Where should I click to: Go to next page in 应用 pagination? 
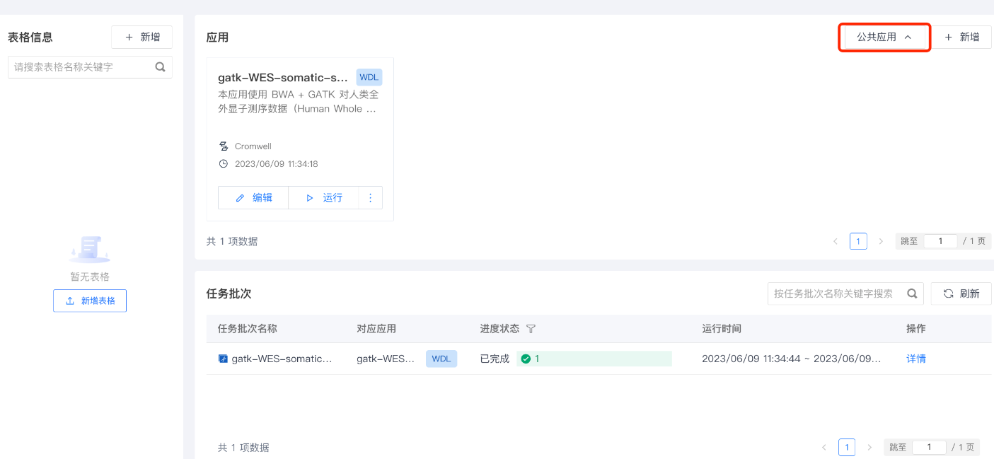[x=881, y=241]
